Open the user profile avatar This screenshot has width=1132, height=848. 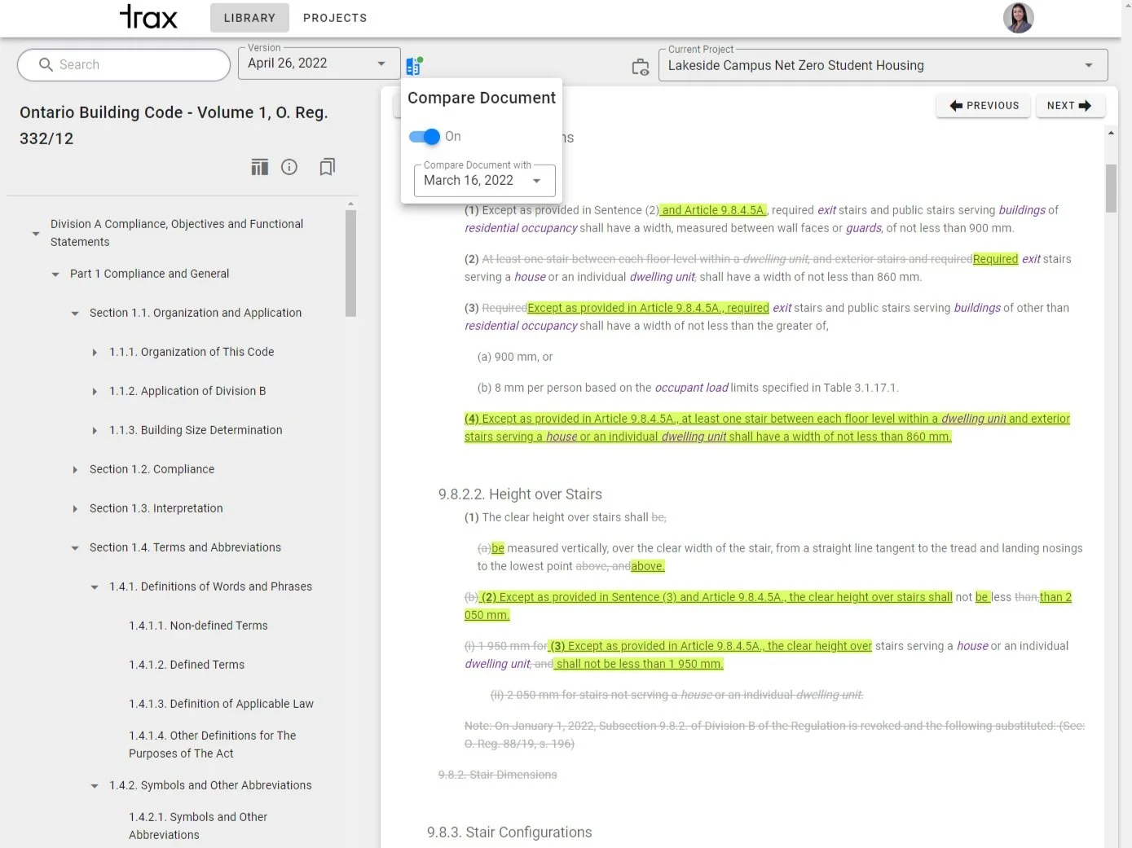pyautogui.click(x=1018, y=18)
